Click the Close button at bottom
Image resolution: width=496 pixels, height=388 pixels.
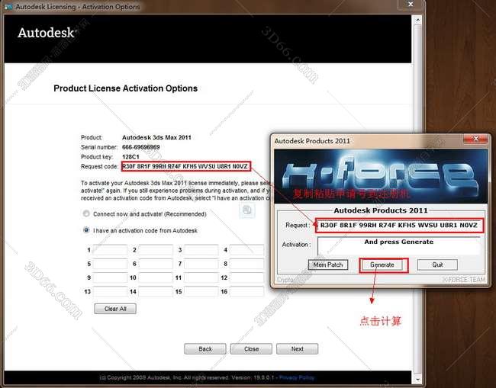click(x=251, y=349)
